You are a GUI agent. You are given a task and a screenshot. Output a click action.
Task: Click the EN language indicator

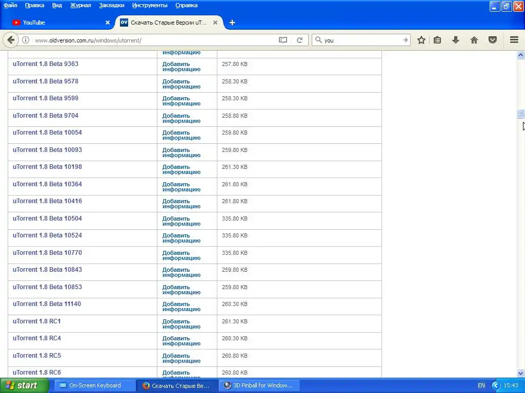(x=481, y=386)
